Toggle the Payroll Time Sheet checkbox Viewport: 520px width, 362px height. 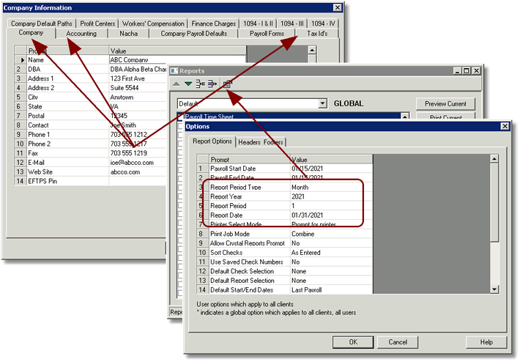pyautogui.click(x=180, y=117)
